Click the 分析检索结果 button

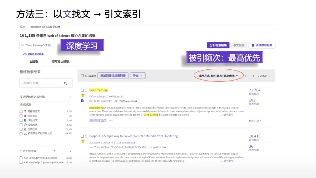[x=218, y=45]
